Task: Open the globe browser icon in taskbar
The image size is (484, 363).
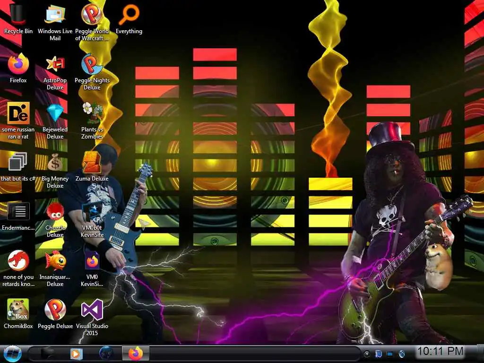Action: [106, 354]
